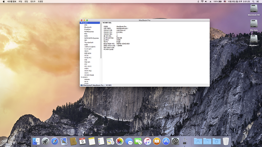
Task: Open 도움말 (Help) menu
Action: (x=40, y=1)
